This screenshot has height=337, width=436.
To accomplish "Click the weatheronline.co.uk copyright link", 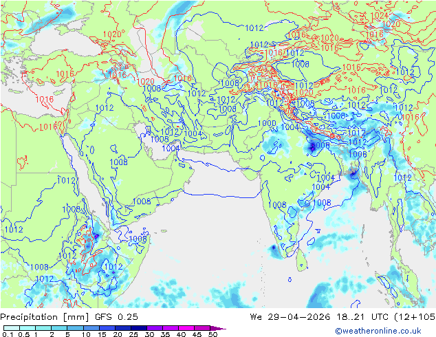I will coord(378,331).
